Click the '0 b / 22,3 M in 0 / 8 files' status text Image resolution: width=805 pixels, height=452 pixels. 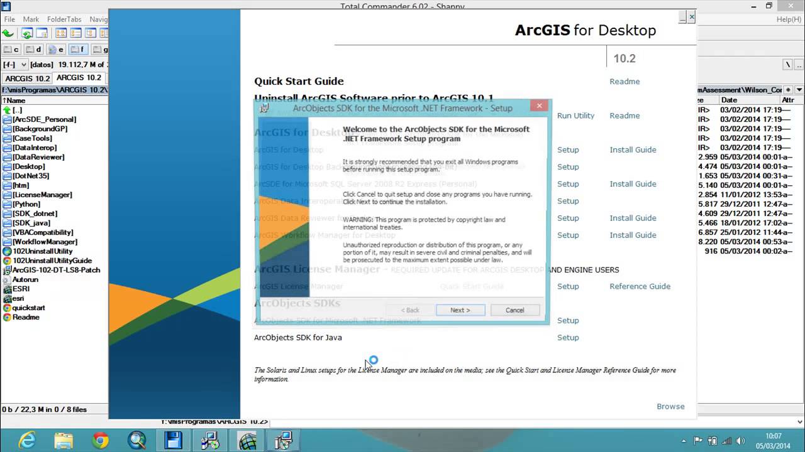coord(45,409)
